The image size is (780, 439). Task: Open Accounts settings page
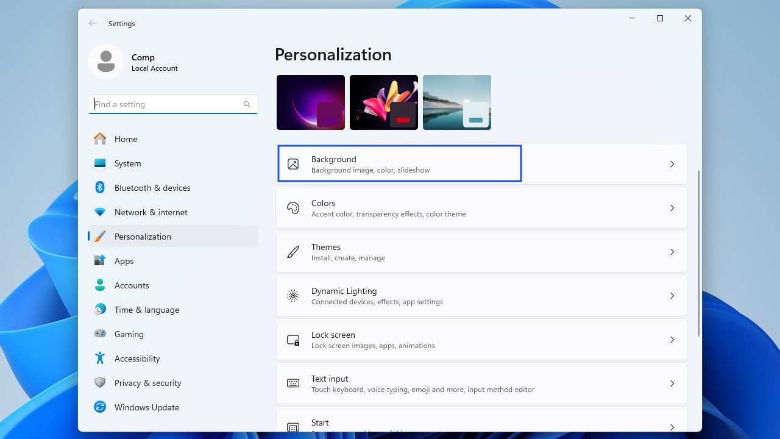click(x=173, y=285)
